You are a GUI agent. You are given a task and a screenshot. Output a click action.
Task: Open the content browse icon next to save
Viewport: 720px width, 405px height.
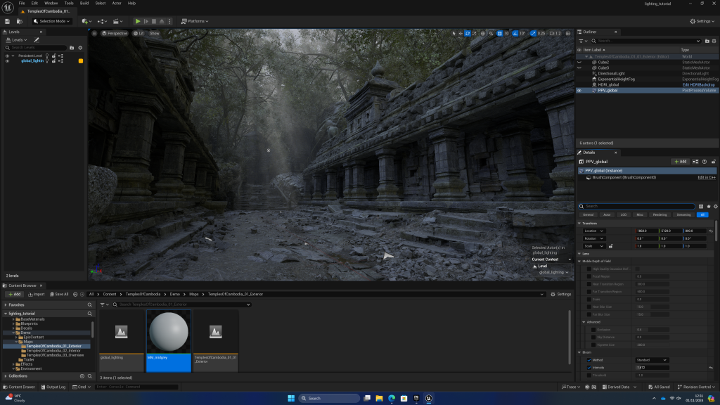[19, 21]
